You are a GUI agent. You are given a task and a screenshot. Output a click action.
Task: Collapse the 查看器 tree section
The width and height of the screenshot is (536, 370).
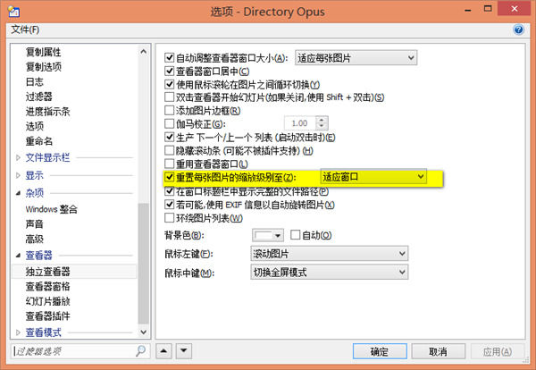[x=18, y=256]
